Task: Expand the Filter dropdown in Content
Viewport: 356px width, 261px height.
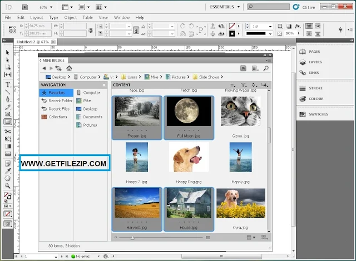Action: (244, 85)
